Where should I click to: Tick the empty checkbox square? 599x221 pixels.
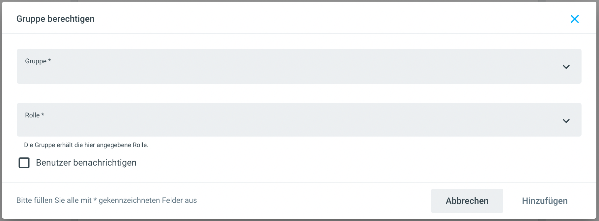(x=24, y=163)
